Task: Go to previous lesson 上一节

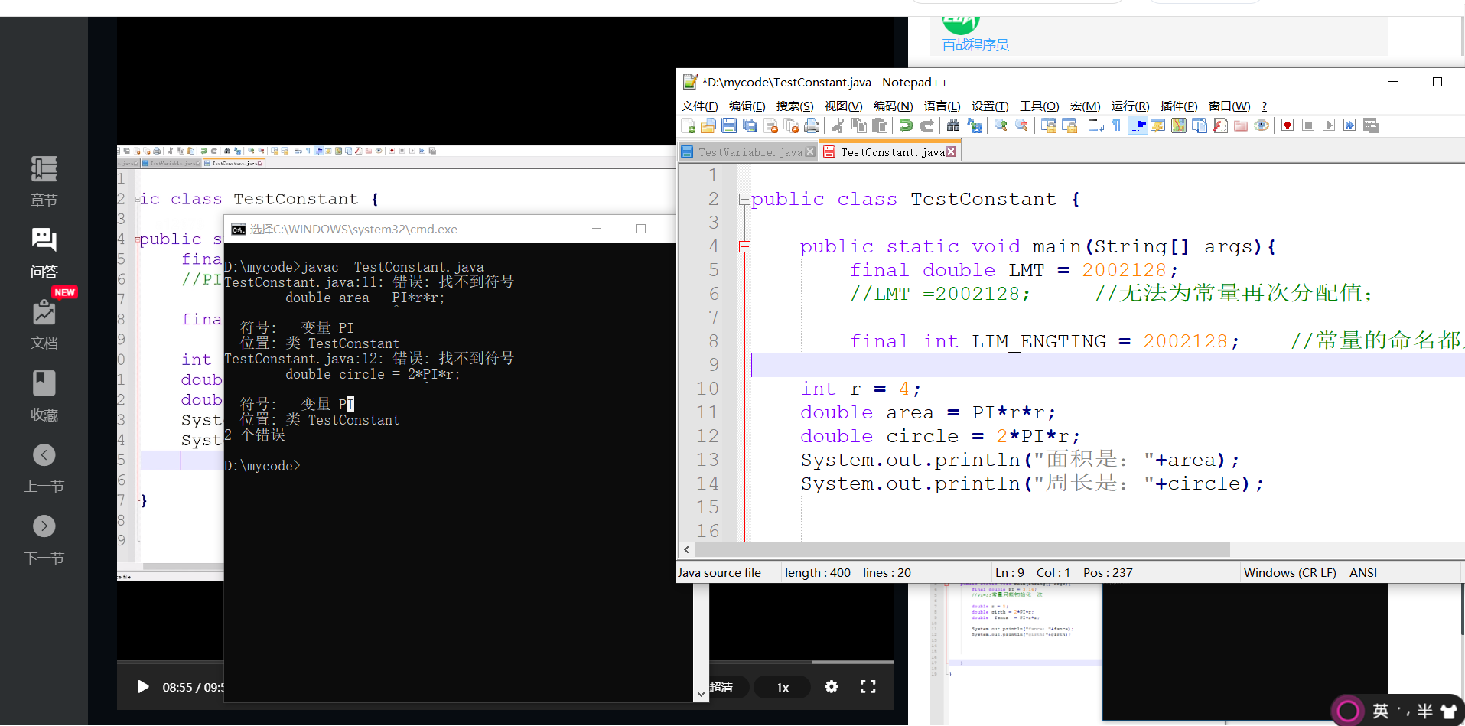Action: pyautogui.click(x=44, y=468)
